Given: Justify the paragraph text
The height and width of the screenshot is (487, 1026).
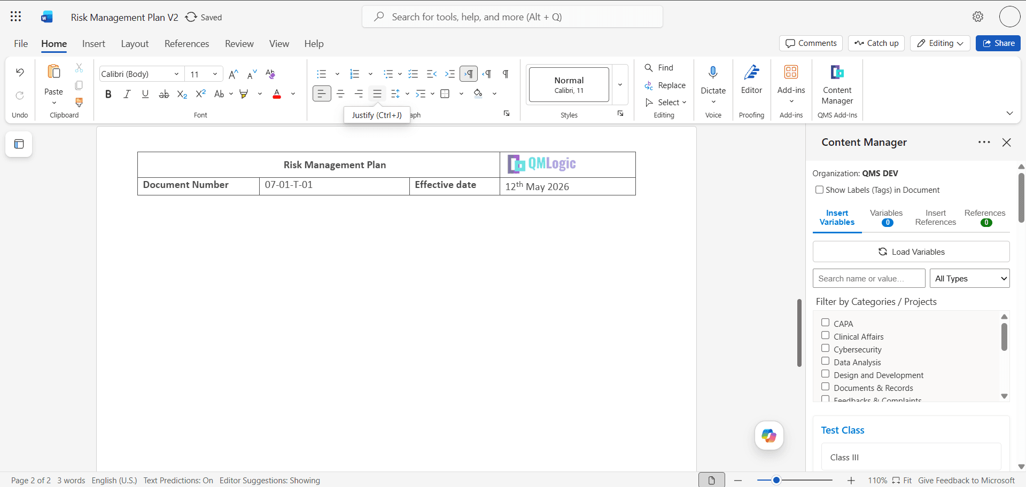Looking at the screenshot, I should [377, 94].
